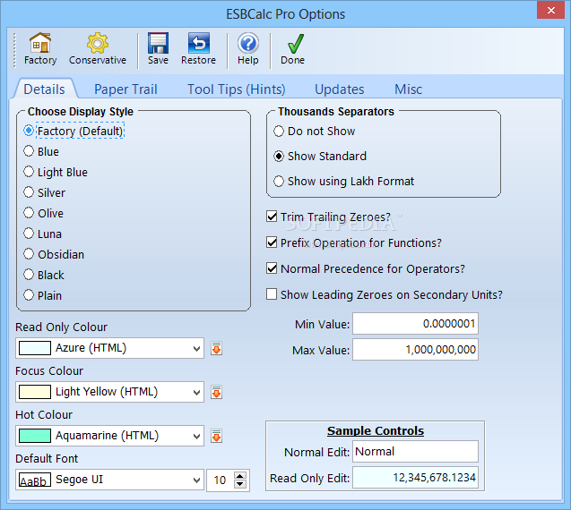Image resolution: width=571 pixels, height=510 pixels.
Task: Switch to the Details tab
Action: (45, 89)
